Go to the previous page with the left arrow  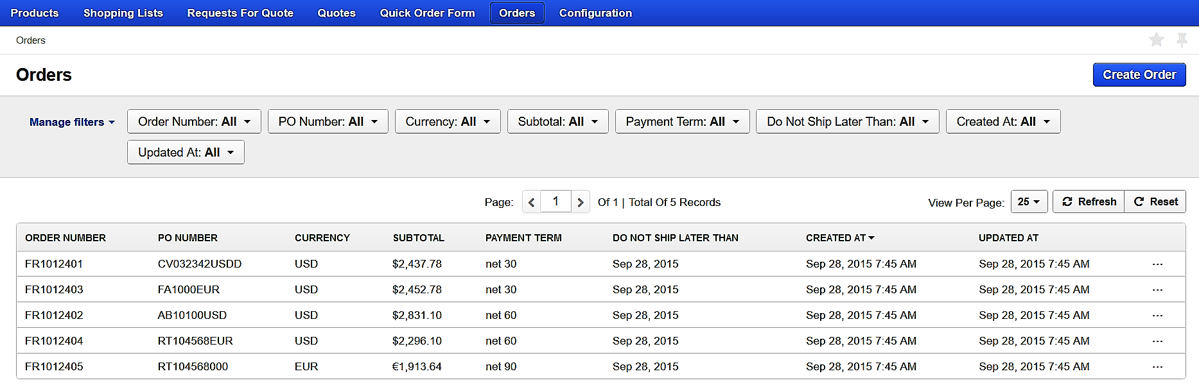tap(532, 202)
